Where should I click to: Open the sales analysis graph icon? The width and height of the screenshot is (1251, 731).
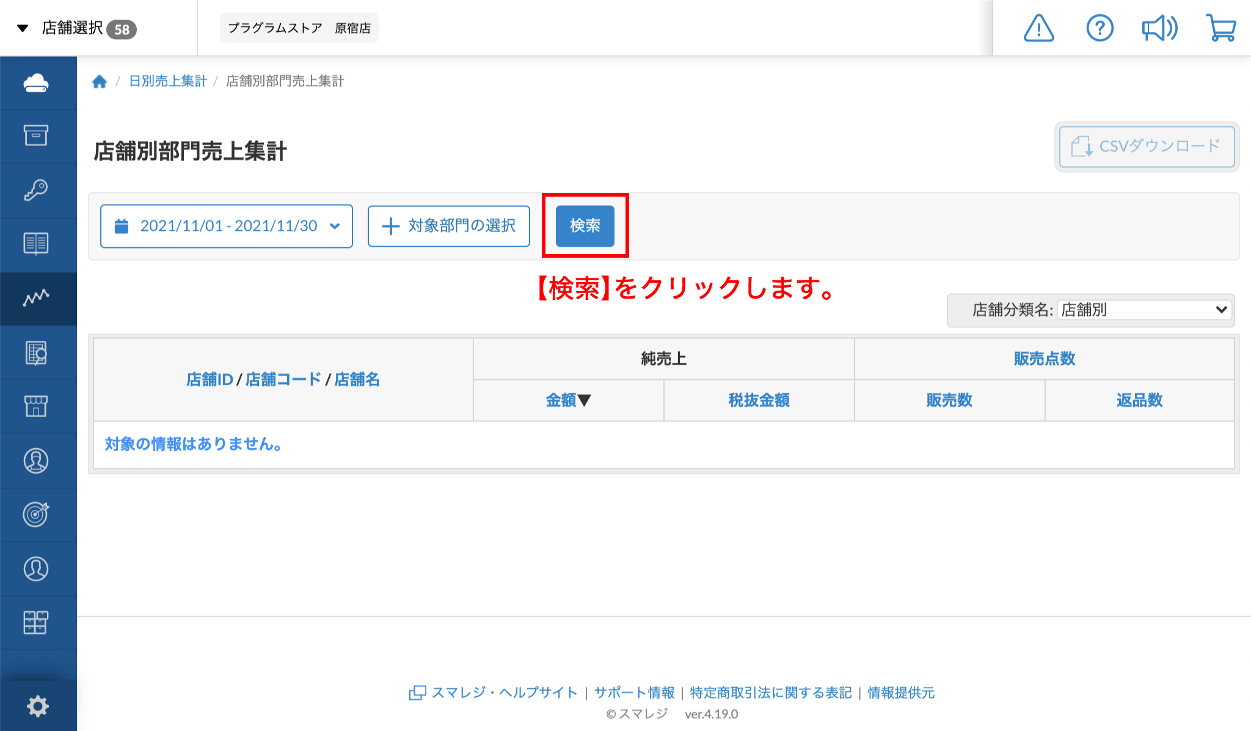pyautogui.click(x=36, y=298)
